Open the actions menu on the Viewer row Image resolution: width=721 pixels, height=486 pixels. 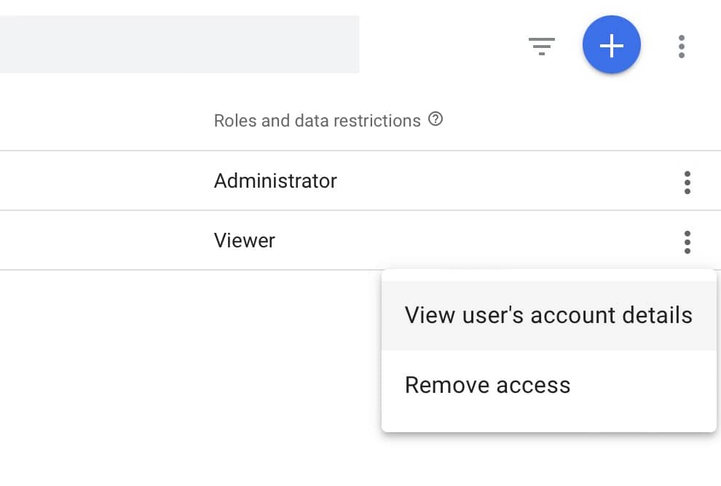[687, 242]
